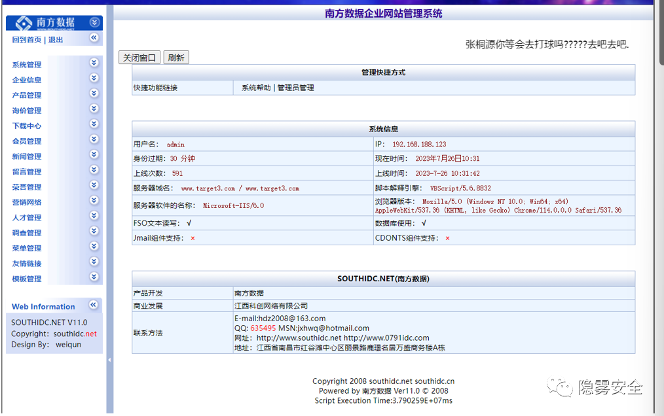Screen dimensions: 664x416
Task: Open 新闻管理 menu item
Action: click(27, 156)
